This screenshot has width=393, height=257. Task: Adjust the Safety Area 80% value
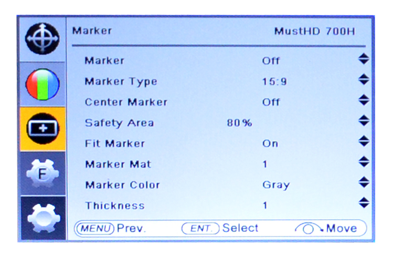click(239, 123)
